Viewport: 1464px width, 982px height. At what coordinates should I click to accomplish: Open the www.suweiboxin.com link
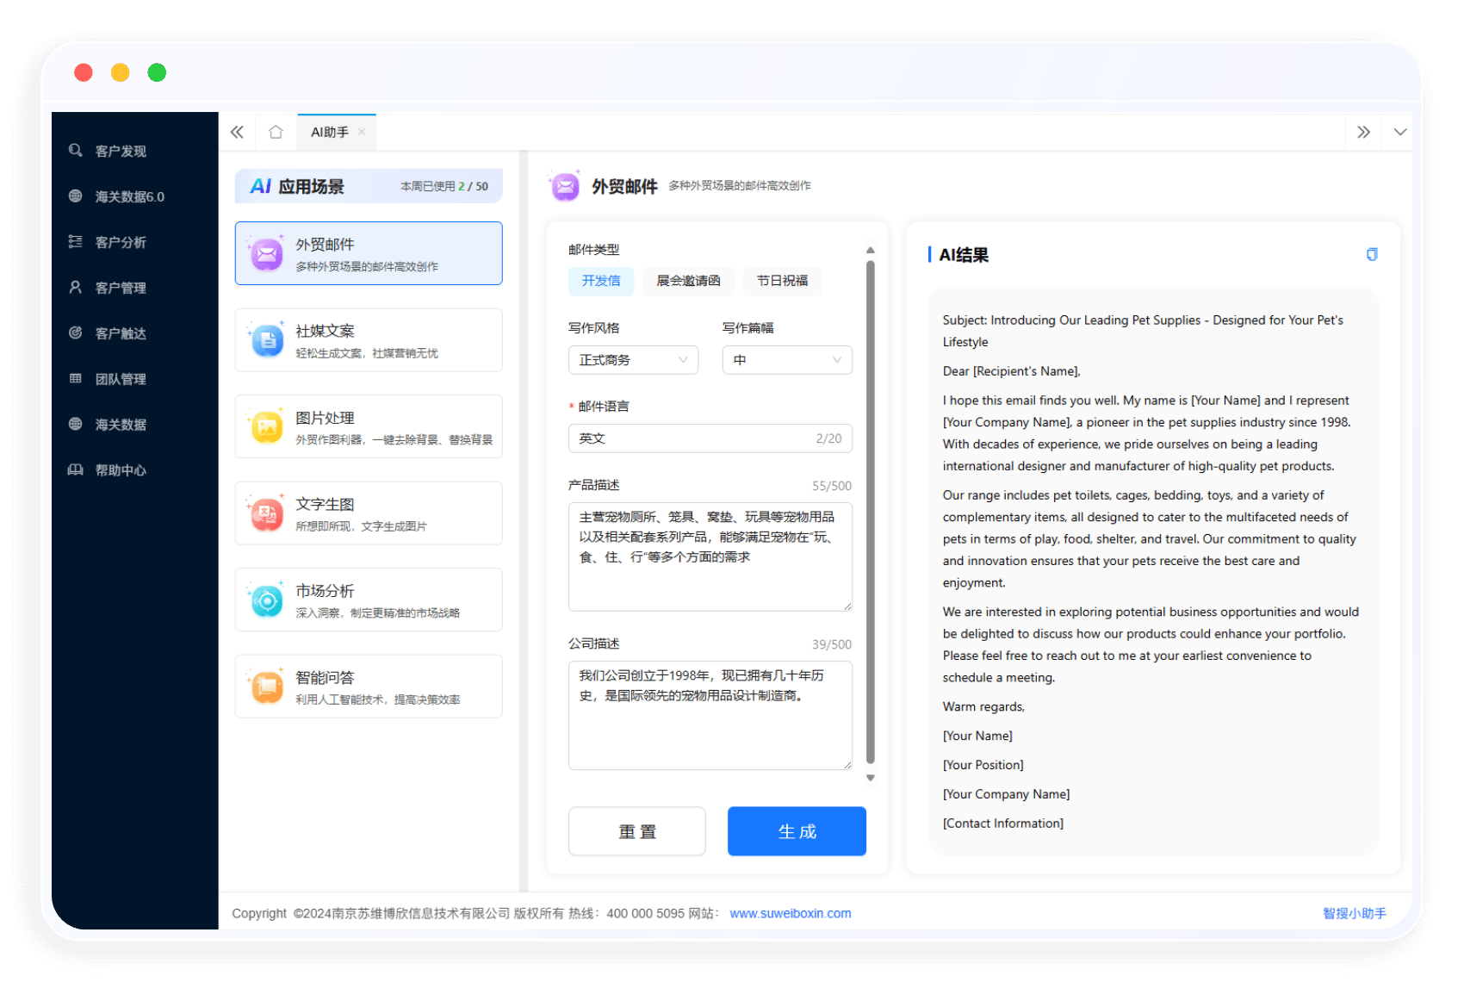tap(790, 913)
